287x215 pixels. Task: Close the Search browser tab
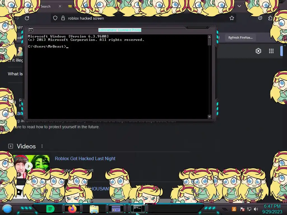[x=60, y=6]
